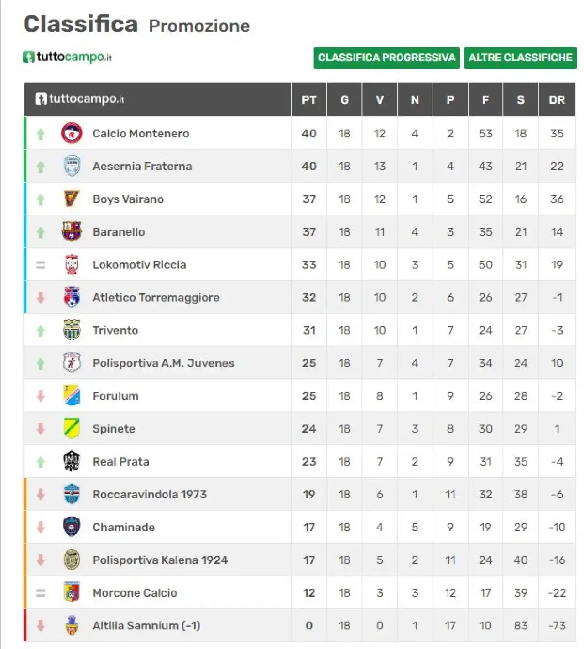Click the Boys Vairano team logo
This screenshot has height=649, width=584.
pos(72,199)
